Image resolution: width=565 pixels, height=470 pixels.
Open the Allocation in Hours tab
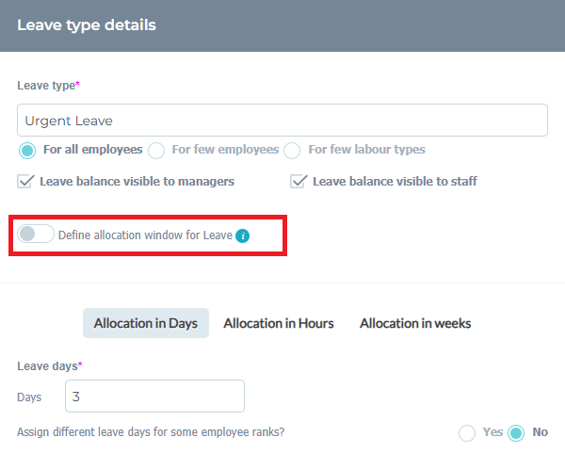pyautogui.click(x=279, y=323)
